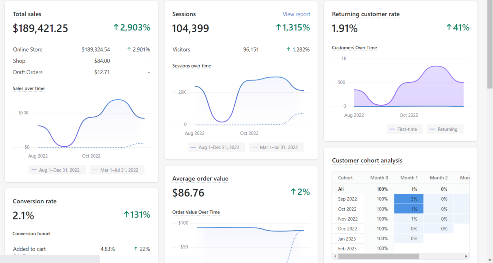Click the Sessions card title
Image resolution: width=493 pixels, height=263 pixels.
(184, 14)
